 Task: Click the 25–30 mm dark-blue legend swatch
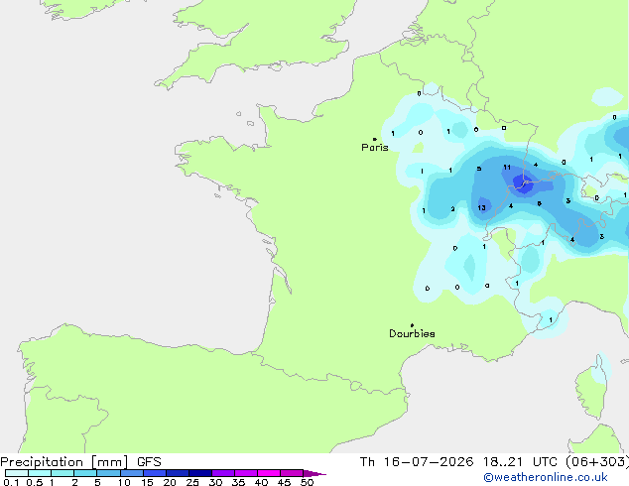200,473
